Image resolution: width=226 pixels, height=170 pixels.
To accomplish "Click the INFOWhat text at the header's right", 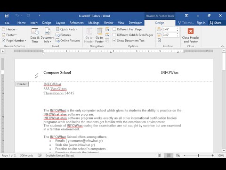I will pos(169,73).
